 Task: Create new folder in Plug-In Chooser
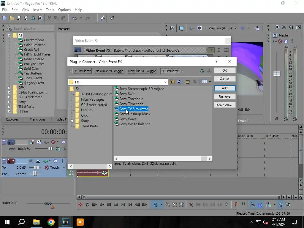click(188, 82)
